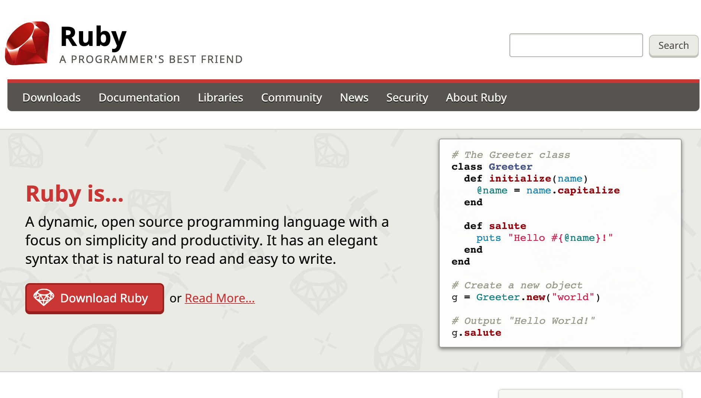
Task: Click the 'def salute' code line
Action: point(495,226)
